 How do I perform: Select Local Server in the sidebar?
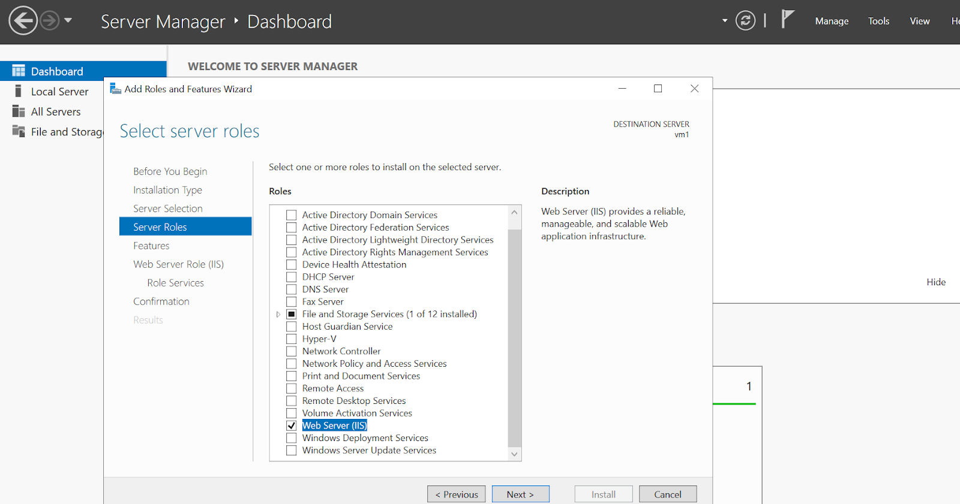[59, 92]
